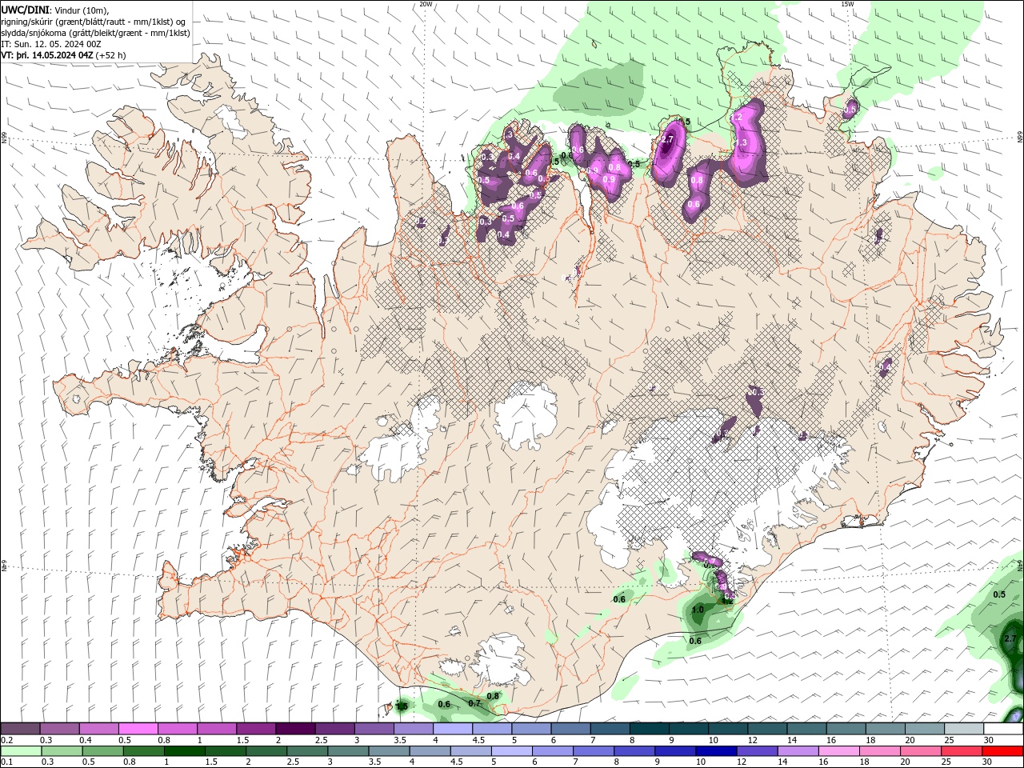Pick the orchid 0.4 swatch in snow legend

98,729
